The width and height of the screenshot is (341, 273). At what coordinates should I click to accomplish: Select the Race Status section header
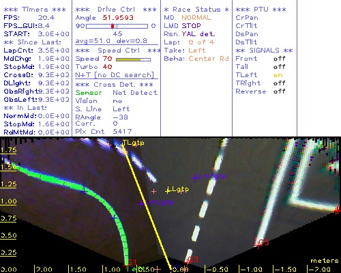point(196,10)
